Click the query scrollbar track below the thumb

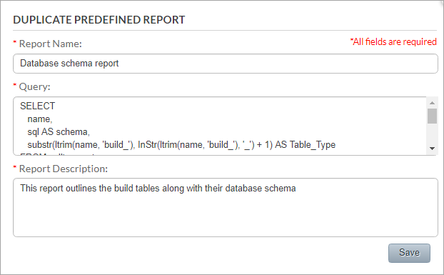pyautogui.click(x=432, y=133)
